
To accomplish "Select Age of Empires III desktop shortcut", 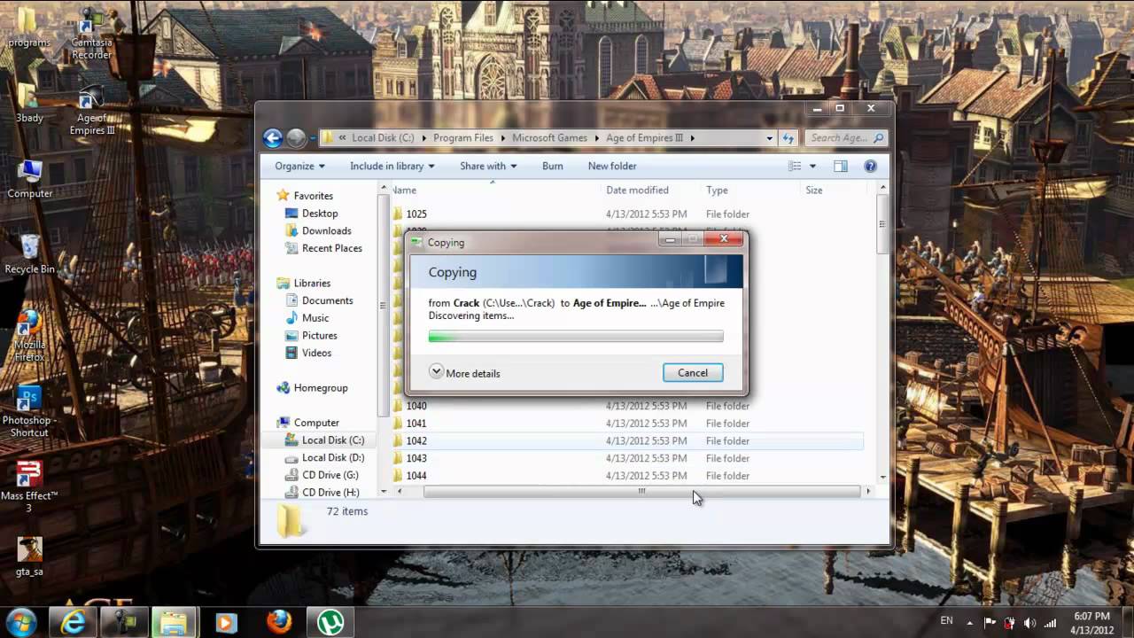I will 92,110.
